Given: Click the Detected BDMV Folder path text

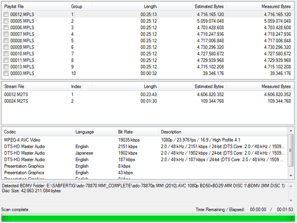Looking at the screenshot, I should coord(143,186).
